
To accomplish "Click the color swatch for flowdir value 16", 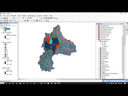I will 5,51.
